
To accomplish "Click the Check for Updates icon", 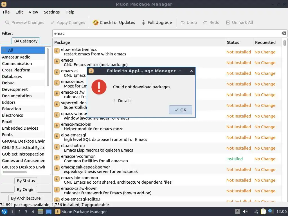I will (96, 22).
